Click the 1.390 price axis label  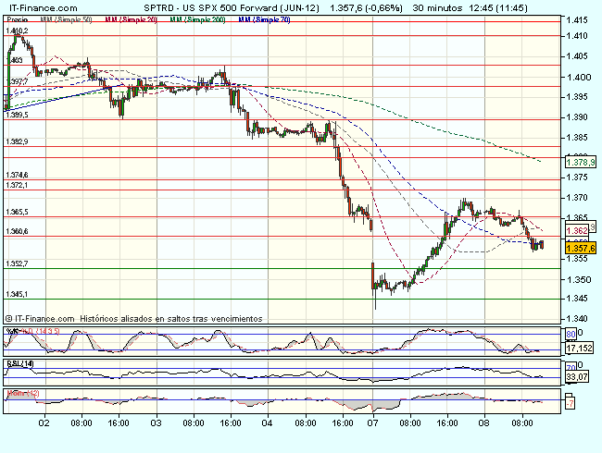[577, 117]
